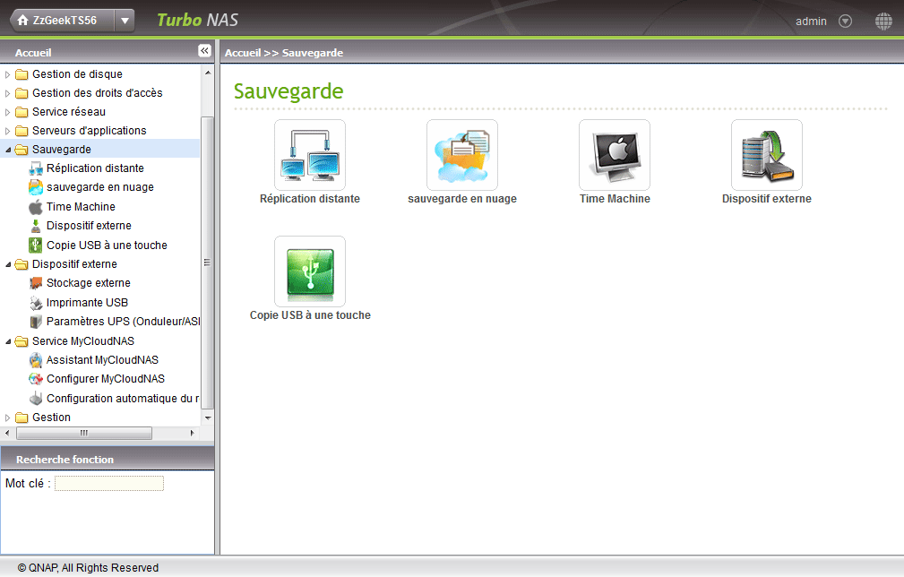Viewport: 904px width, 577px height.
Task: Expand the Serveurs d'applications node
Action: pos(7,131)
